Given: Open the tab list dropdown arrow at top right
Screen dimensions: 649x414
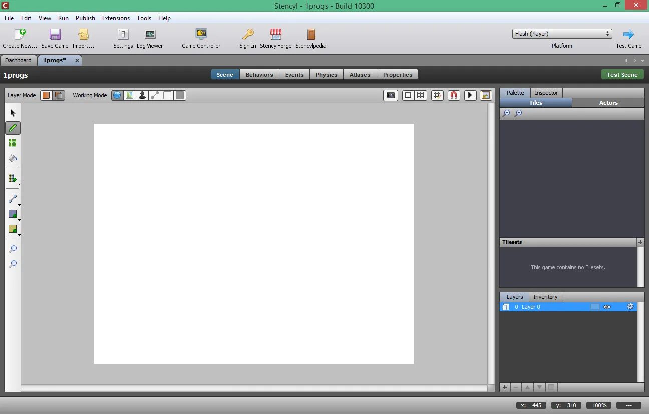Looking at the screenshot, I should click(642, 61).
